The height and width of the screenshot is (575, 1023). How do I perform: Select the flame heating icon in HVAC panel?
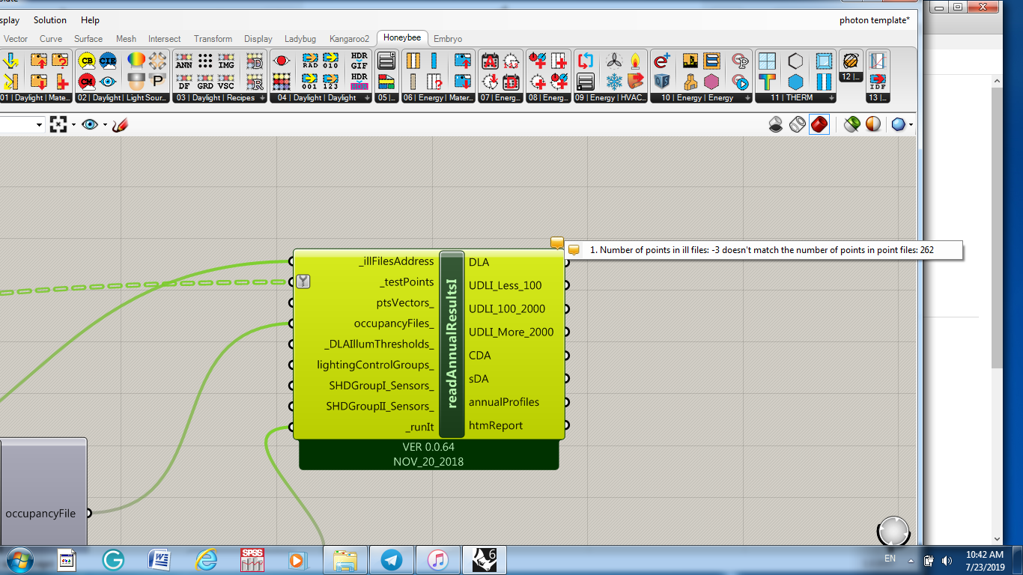pyautogui.click(x=635, y=61)
